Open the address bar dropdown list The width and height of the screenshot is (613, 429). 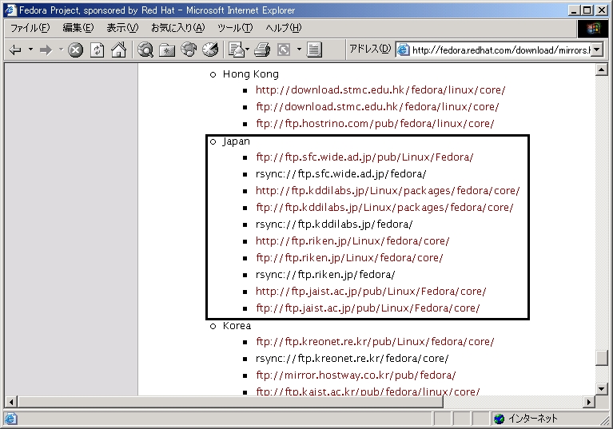pyautogui.click(x=596, y=50)
